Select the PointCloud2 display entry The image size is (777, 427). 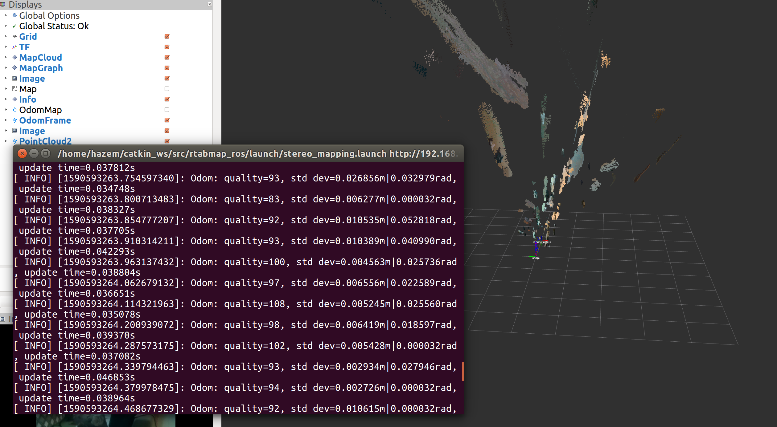pyautogui.click(x=45, y=141)
